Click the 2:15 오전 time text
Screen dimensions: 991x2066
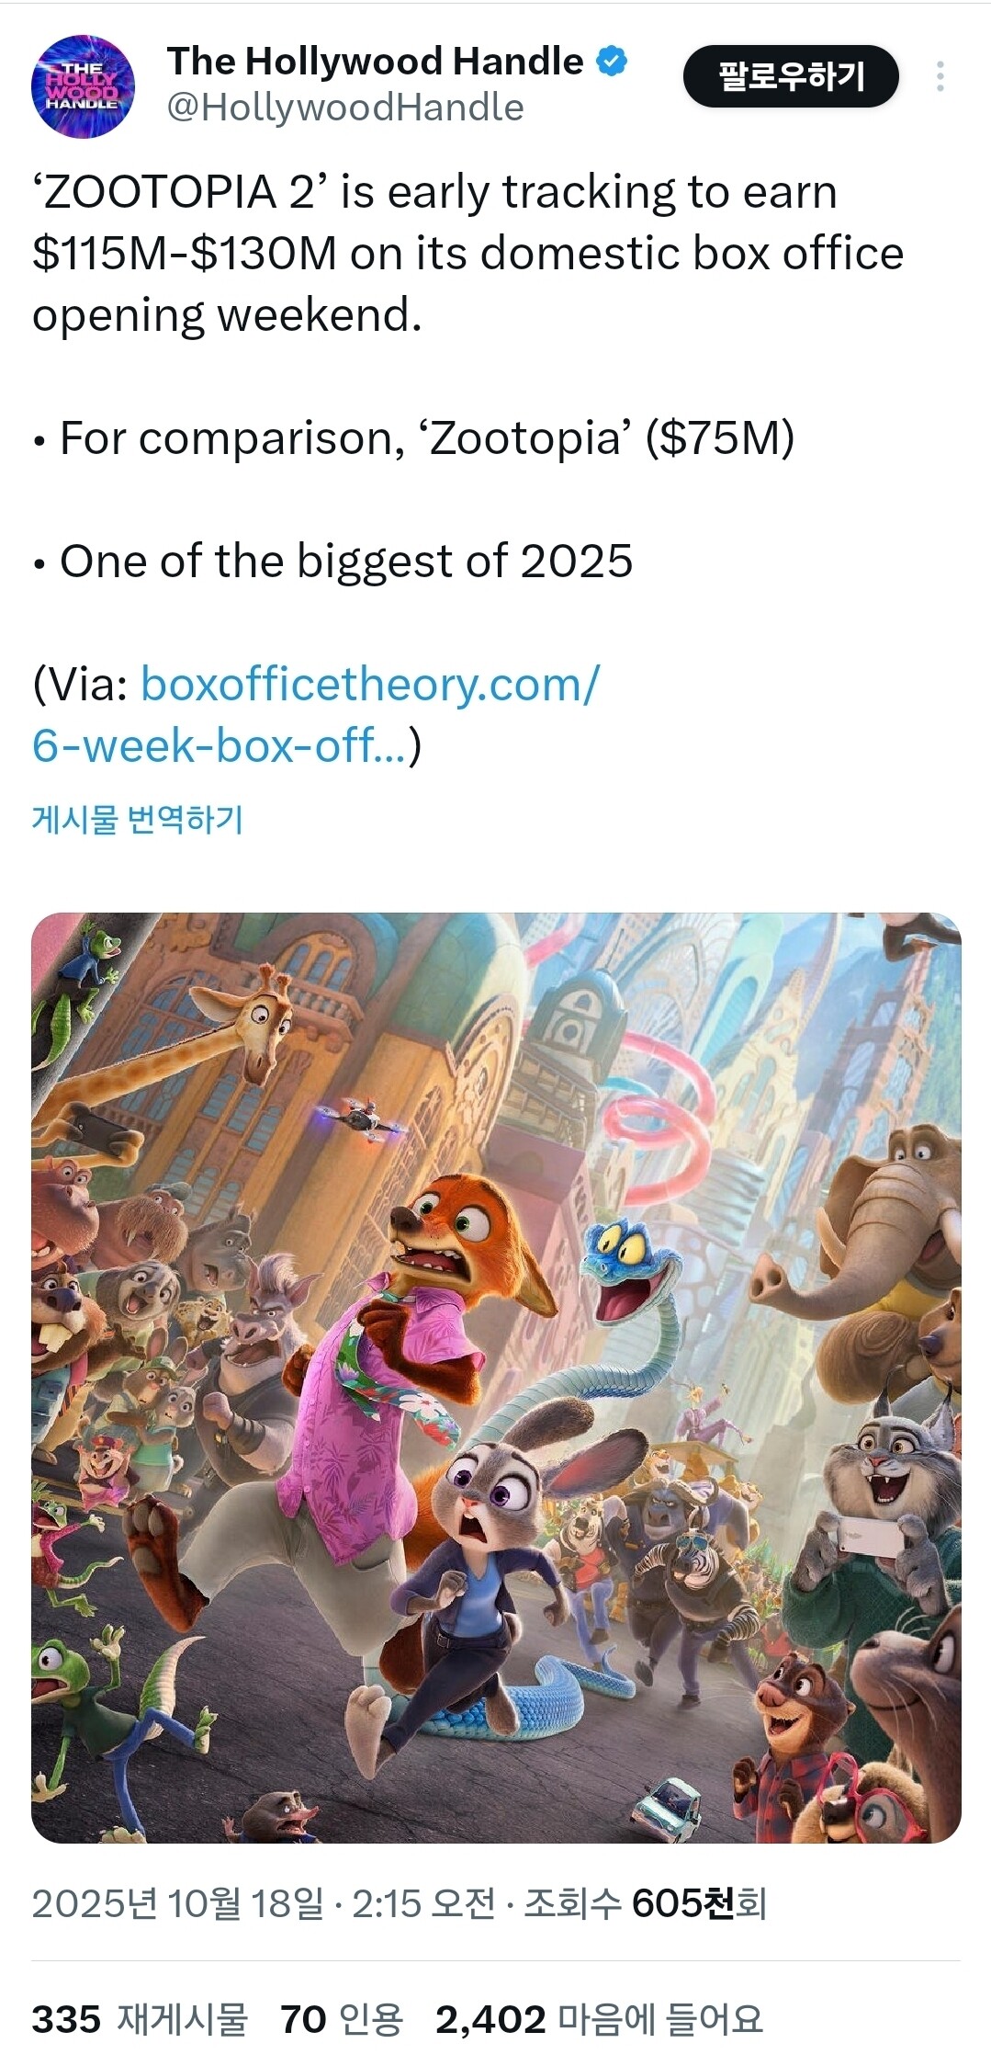click(x=423, y=1903)
